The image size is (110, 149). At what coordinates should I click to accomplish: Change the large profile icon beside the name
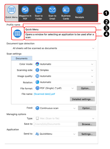[17, 34]
